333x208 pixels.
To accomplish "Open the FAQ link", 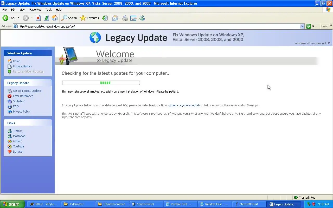I will 16,106.
